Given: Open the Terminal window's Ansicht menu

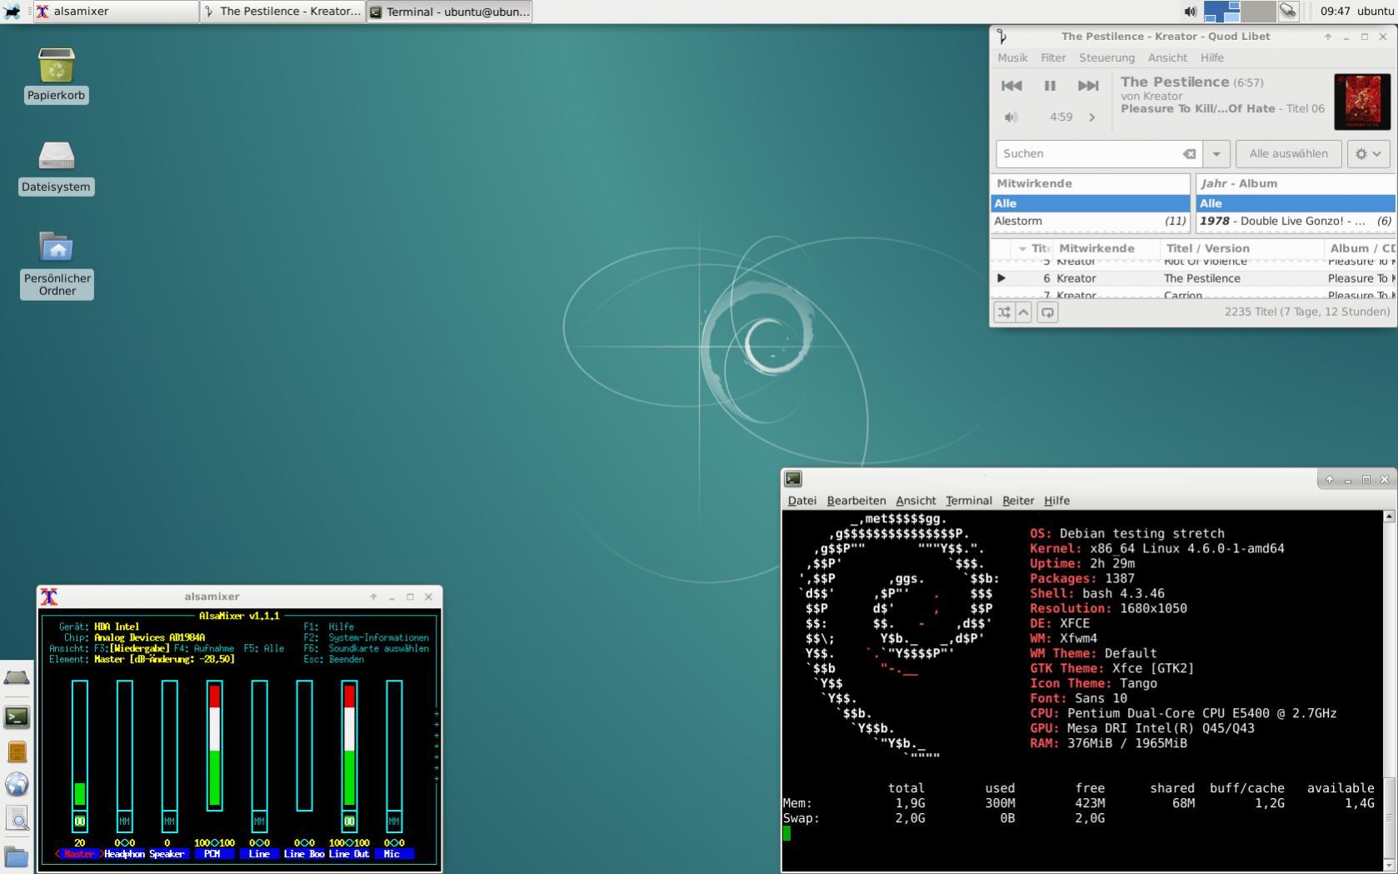Looking at the screenshot, I should point(916,501).
